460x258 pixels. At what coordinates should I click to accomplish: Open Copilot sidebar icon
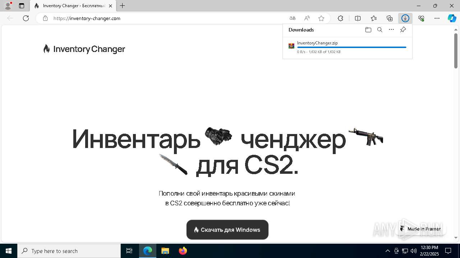coord(452,18)
